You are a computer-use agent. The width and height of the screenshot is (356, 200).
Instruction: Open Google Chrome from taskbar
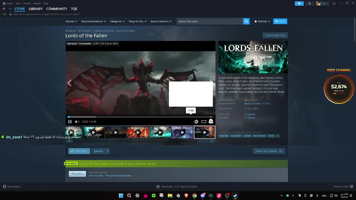point(194,196)
